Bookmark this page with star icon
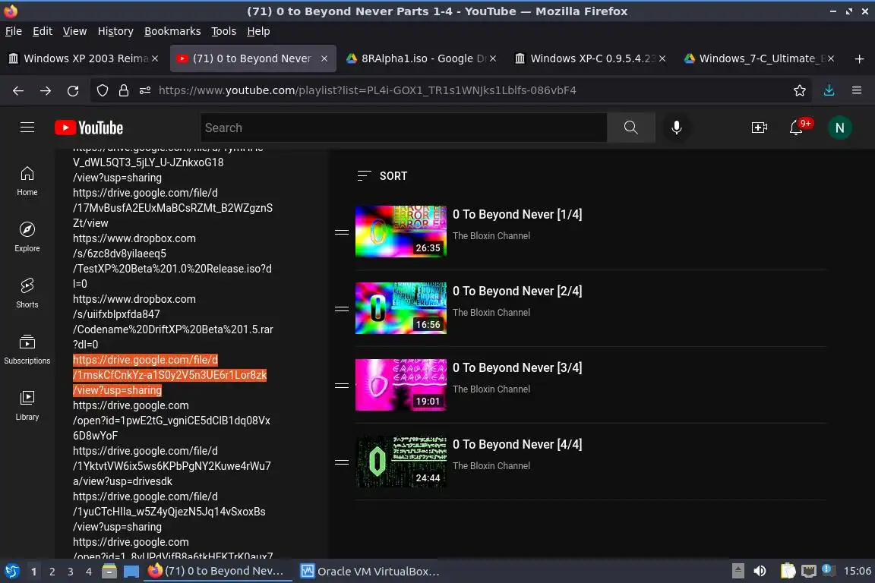The width and height of the screenshot is (875, 583). pos(800,90)
